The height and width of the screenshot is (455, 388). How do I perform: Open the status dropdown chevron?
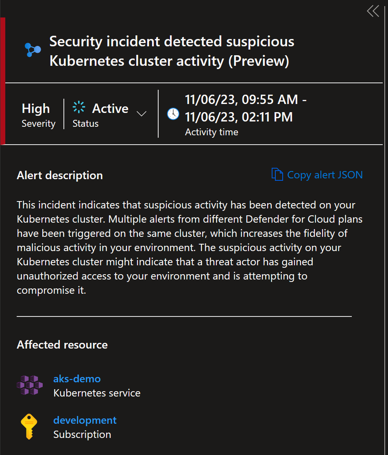[142, 114]
